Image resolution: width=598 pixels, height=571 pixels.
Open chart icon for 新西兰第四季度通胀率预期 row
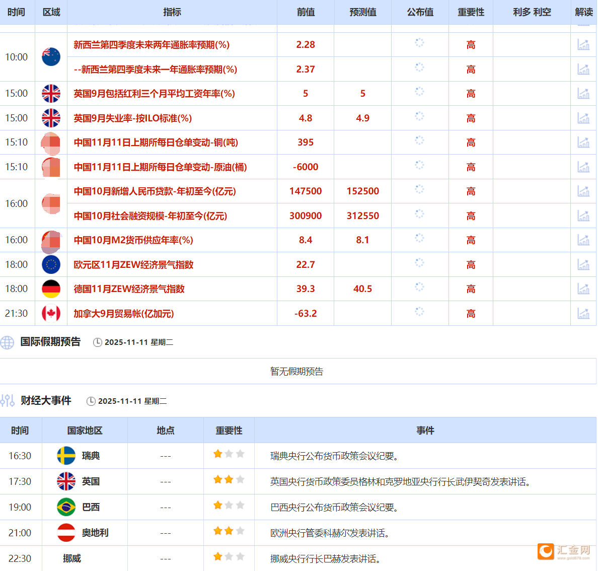[583, 45]
